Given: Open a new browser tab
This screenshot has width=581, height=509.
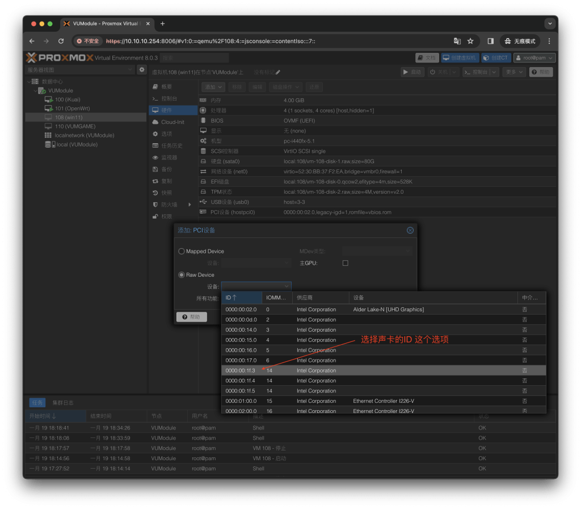Looking at the screenshot, I should tap(163, 24).
